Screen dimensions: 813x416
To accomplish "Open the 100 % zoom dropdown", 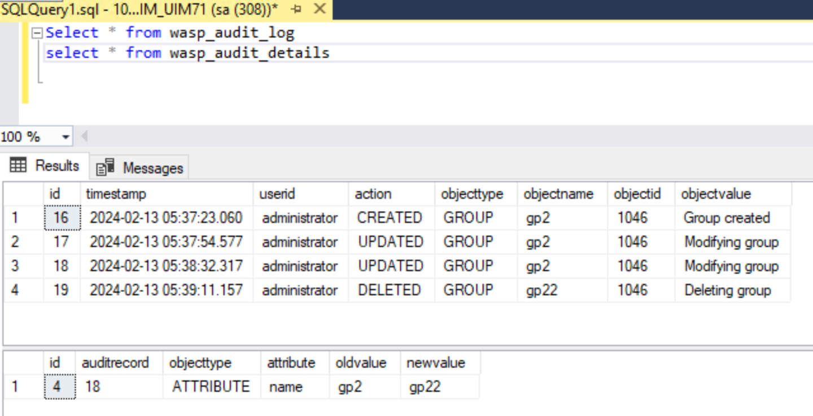I will point(65,137).
